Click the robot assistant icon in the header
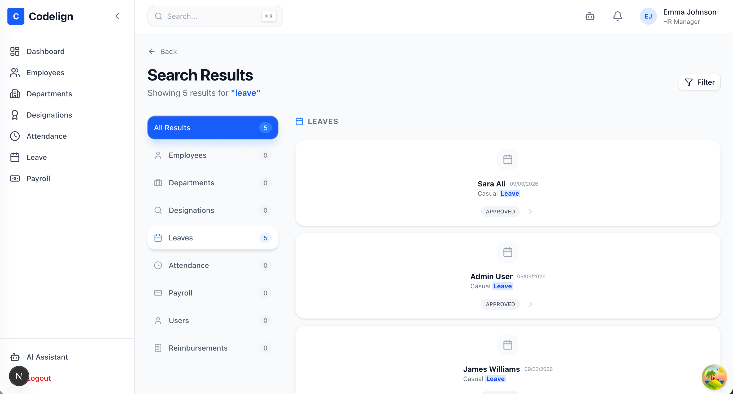 [590, 16]
